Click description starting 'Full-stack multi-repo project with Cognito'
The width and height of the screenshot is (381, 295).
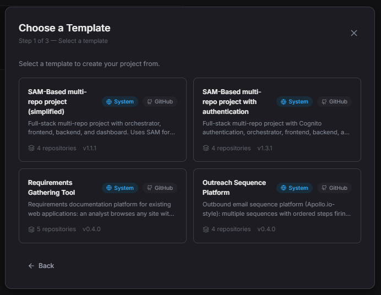click(276, 128)
